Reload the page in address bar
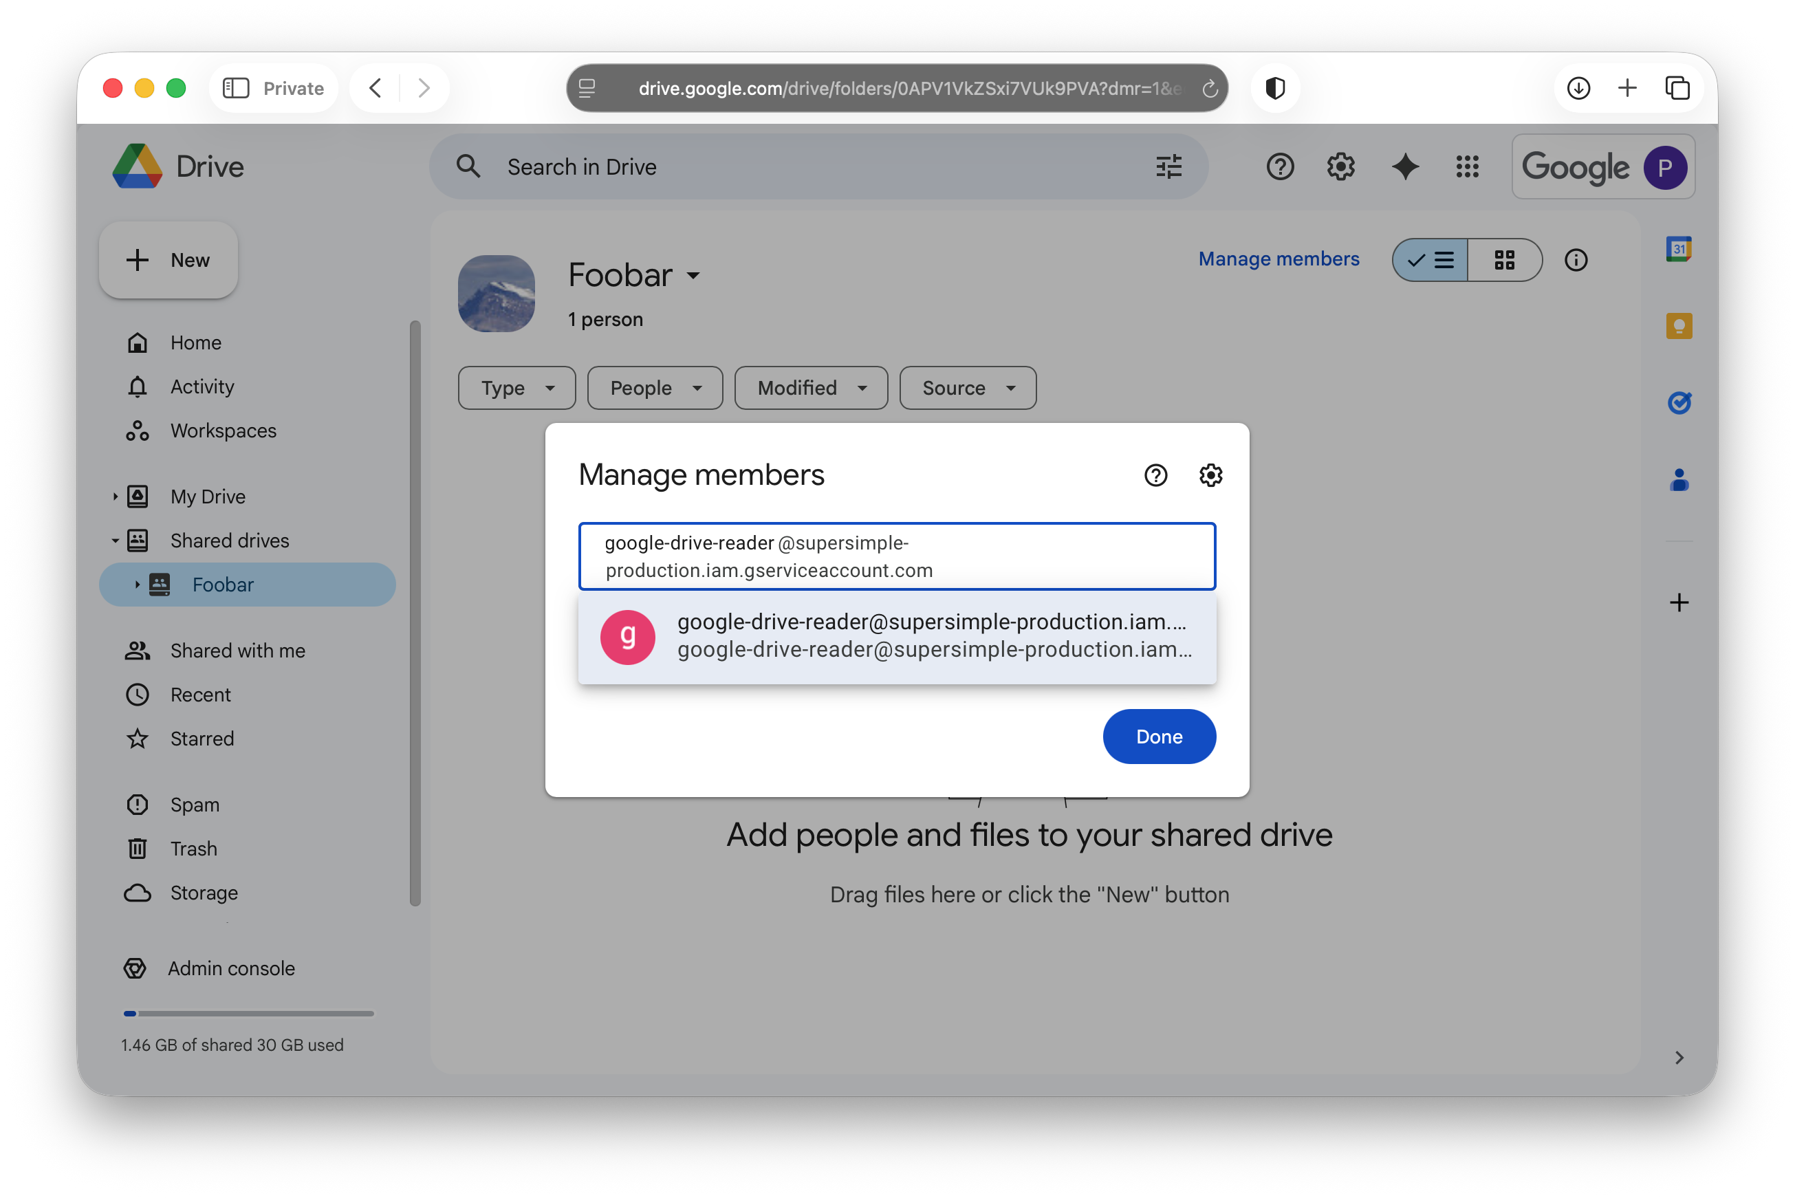This screenshot has height=1198, width=1795. [x=1209, y=89]
